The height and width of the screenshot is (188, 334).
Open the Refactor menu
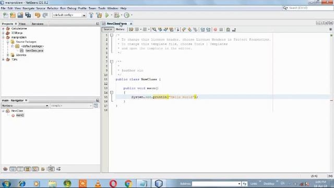[53, 8]
